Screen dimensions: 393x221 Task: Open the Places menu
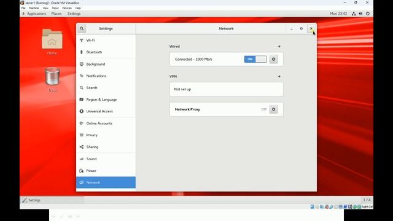(56, 14)
